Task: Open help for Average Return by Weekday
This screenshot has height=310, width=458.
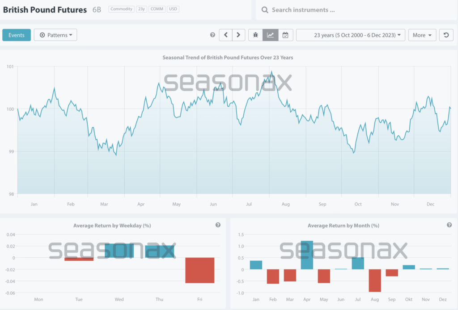Action: click(218, 225)
